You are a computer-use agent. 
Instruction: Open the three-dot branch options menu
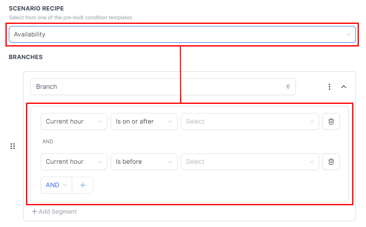329,87
